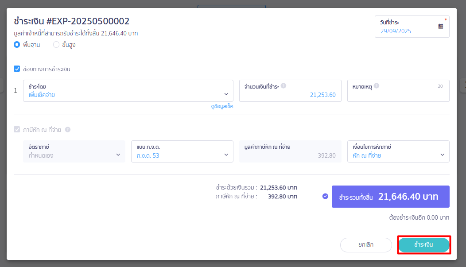Image resolution: width=466 pixels, height=267 pixels.
Task: Click the check circle icon beside ชำระรวมทั้งสิ้น
Action: pyautogui.click(x=325, y=196)
